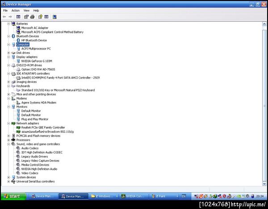This screenshot has width=268, height=209.
Task: Click the IDT High Definition Audio CODEC icon
Action: point(18,152)
